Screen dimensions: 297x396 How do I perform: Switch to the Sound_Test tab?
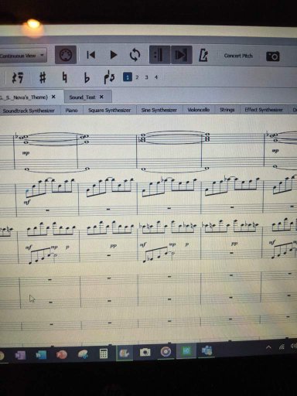point(82,97)
